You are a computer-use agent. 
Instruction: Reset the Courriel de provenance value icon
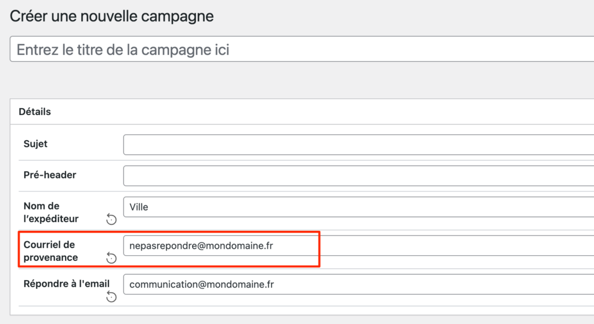pyautogui.click(x=111, y=258)
